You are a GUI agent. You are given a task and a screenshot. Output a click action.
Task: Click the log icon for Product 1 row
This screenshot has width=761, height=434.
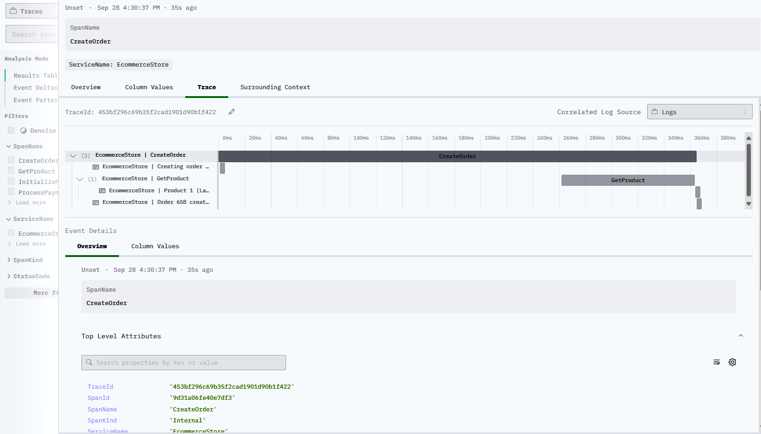pyautogui.click(x=102, y=190)
